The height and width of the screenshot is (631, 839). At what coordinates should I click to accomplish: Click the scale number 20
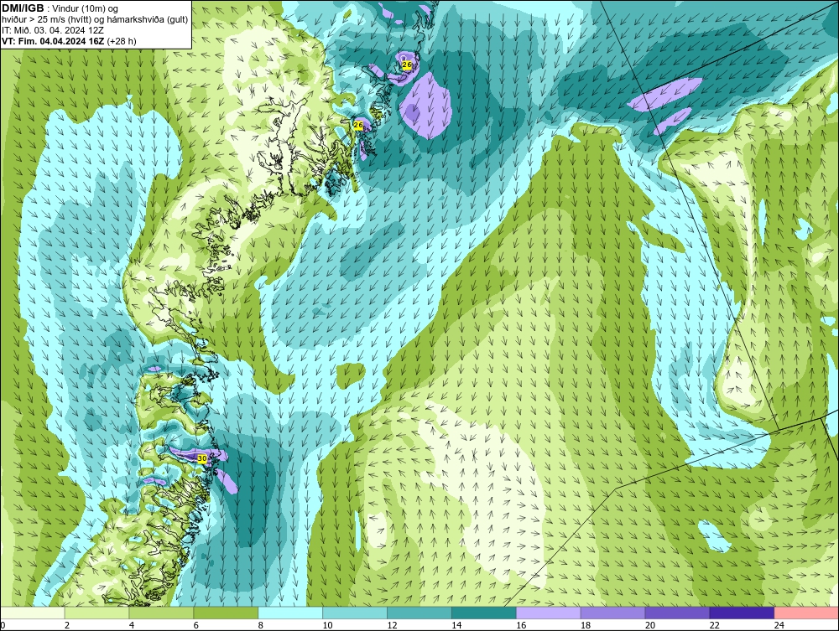[650, 625]
